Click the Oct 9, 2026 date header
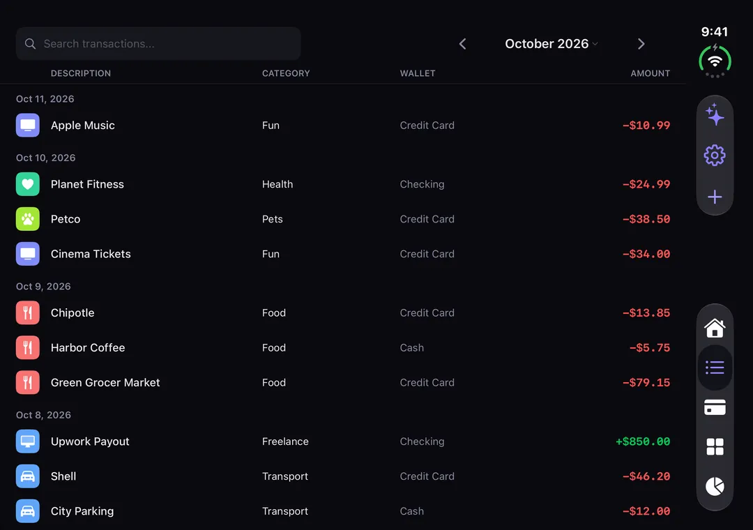Viewport: 753px width, 530px height. (x=43, y=287)
